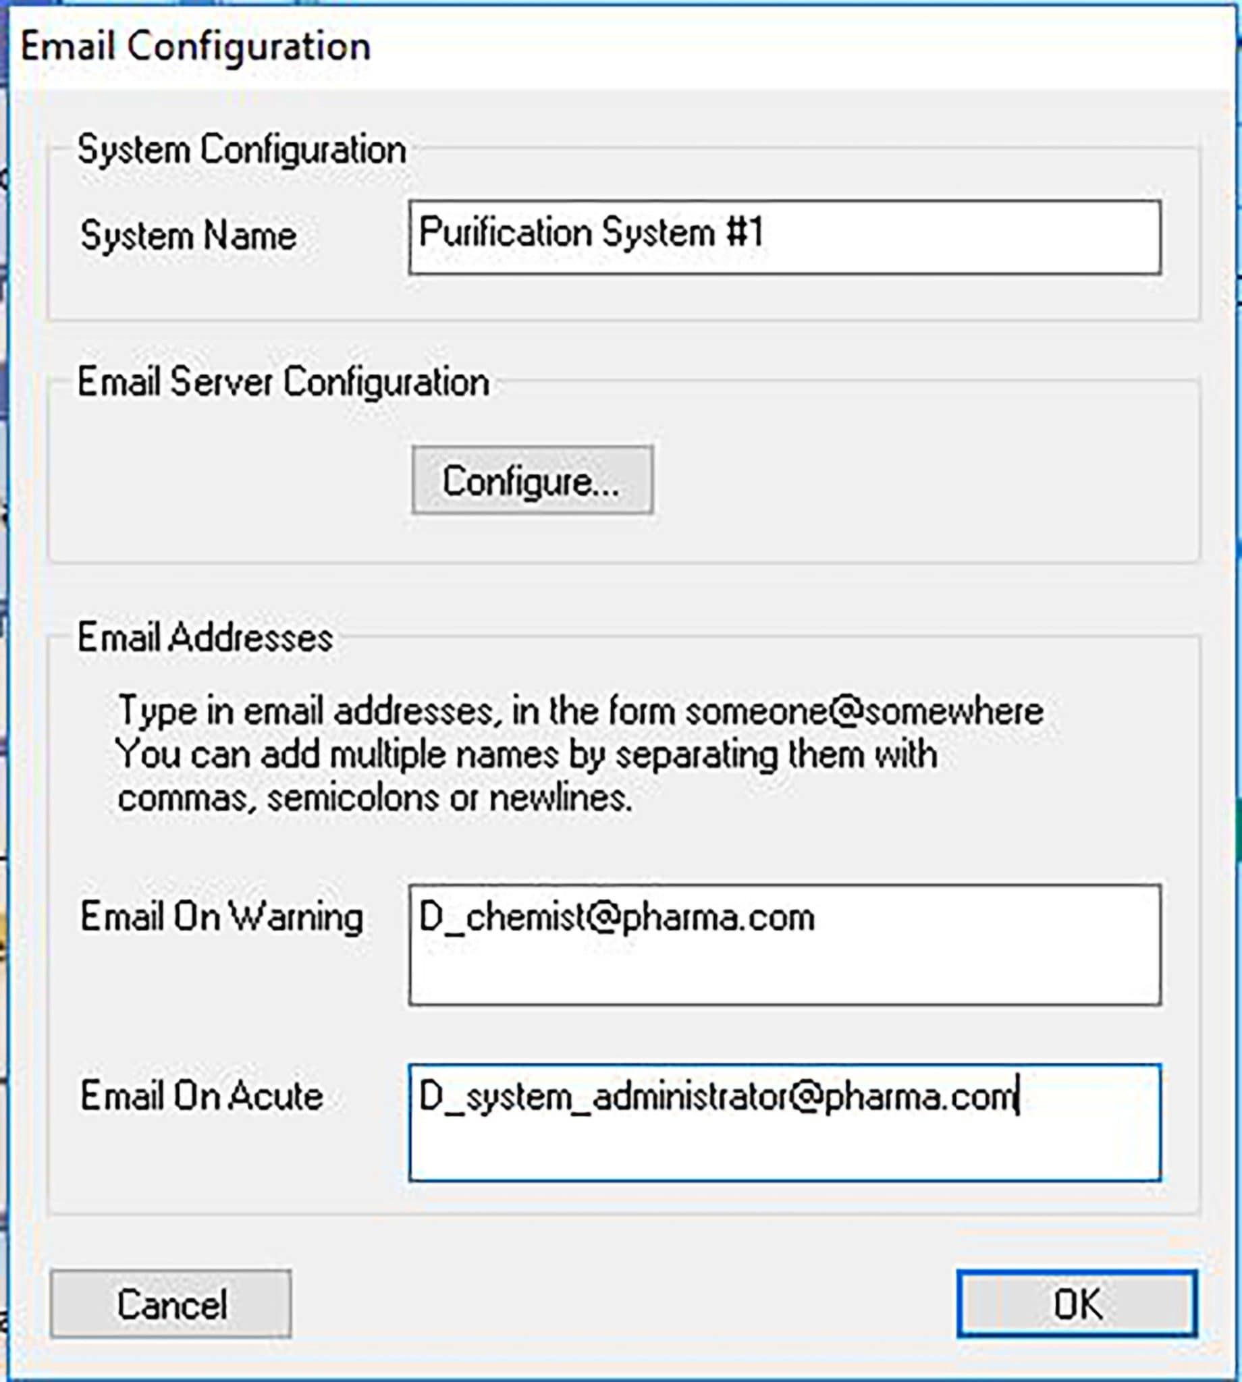Click the 'Email On Warning' label

(222, 916)
